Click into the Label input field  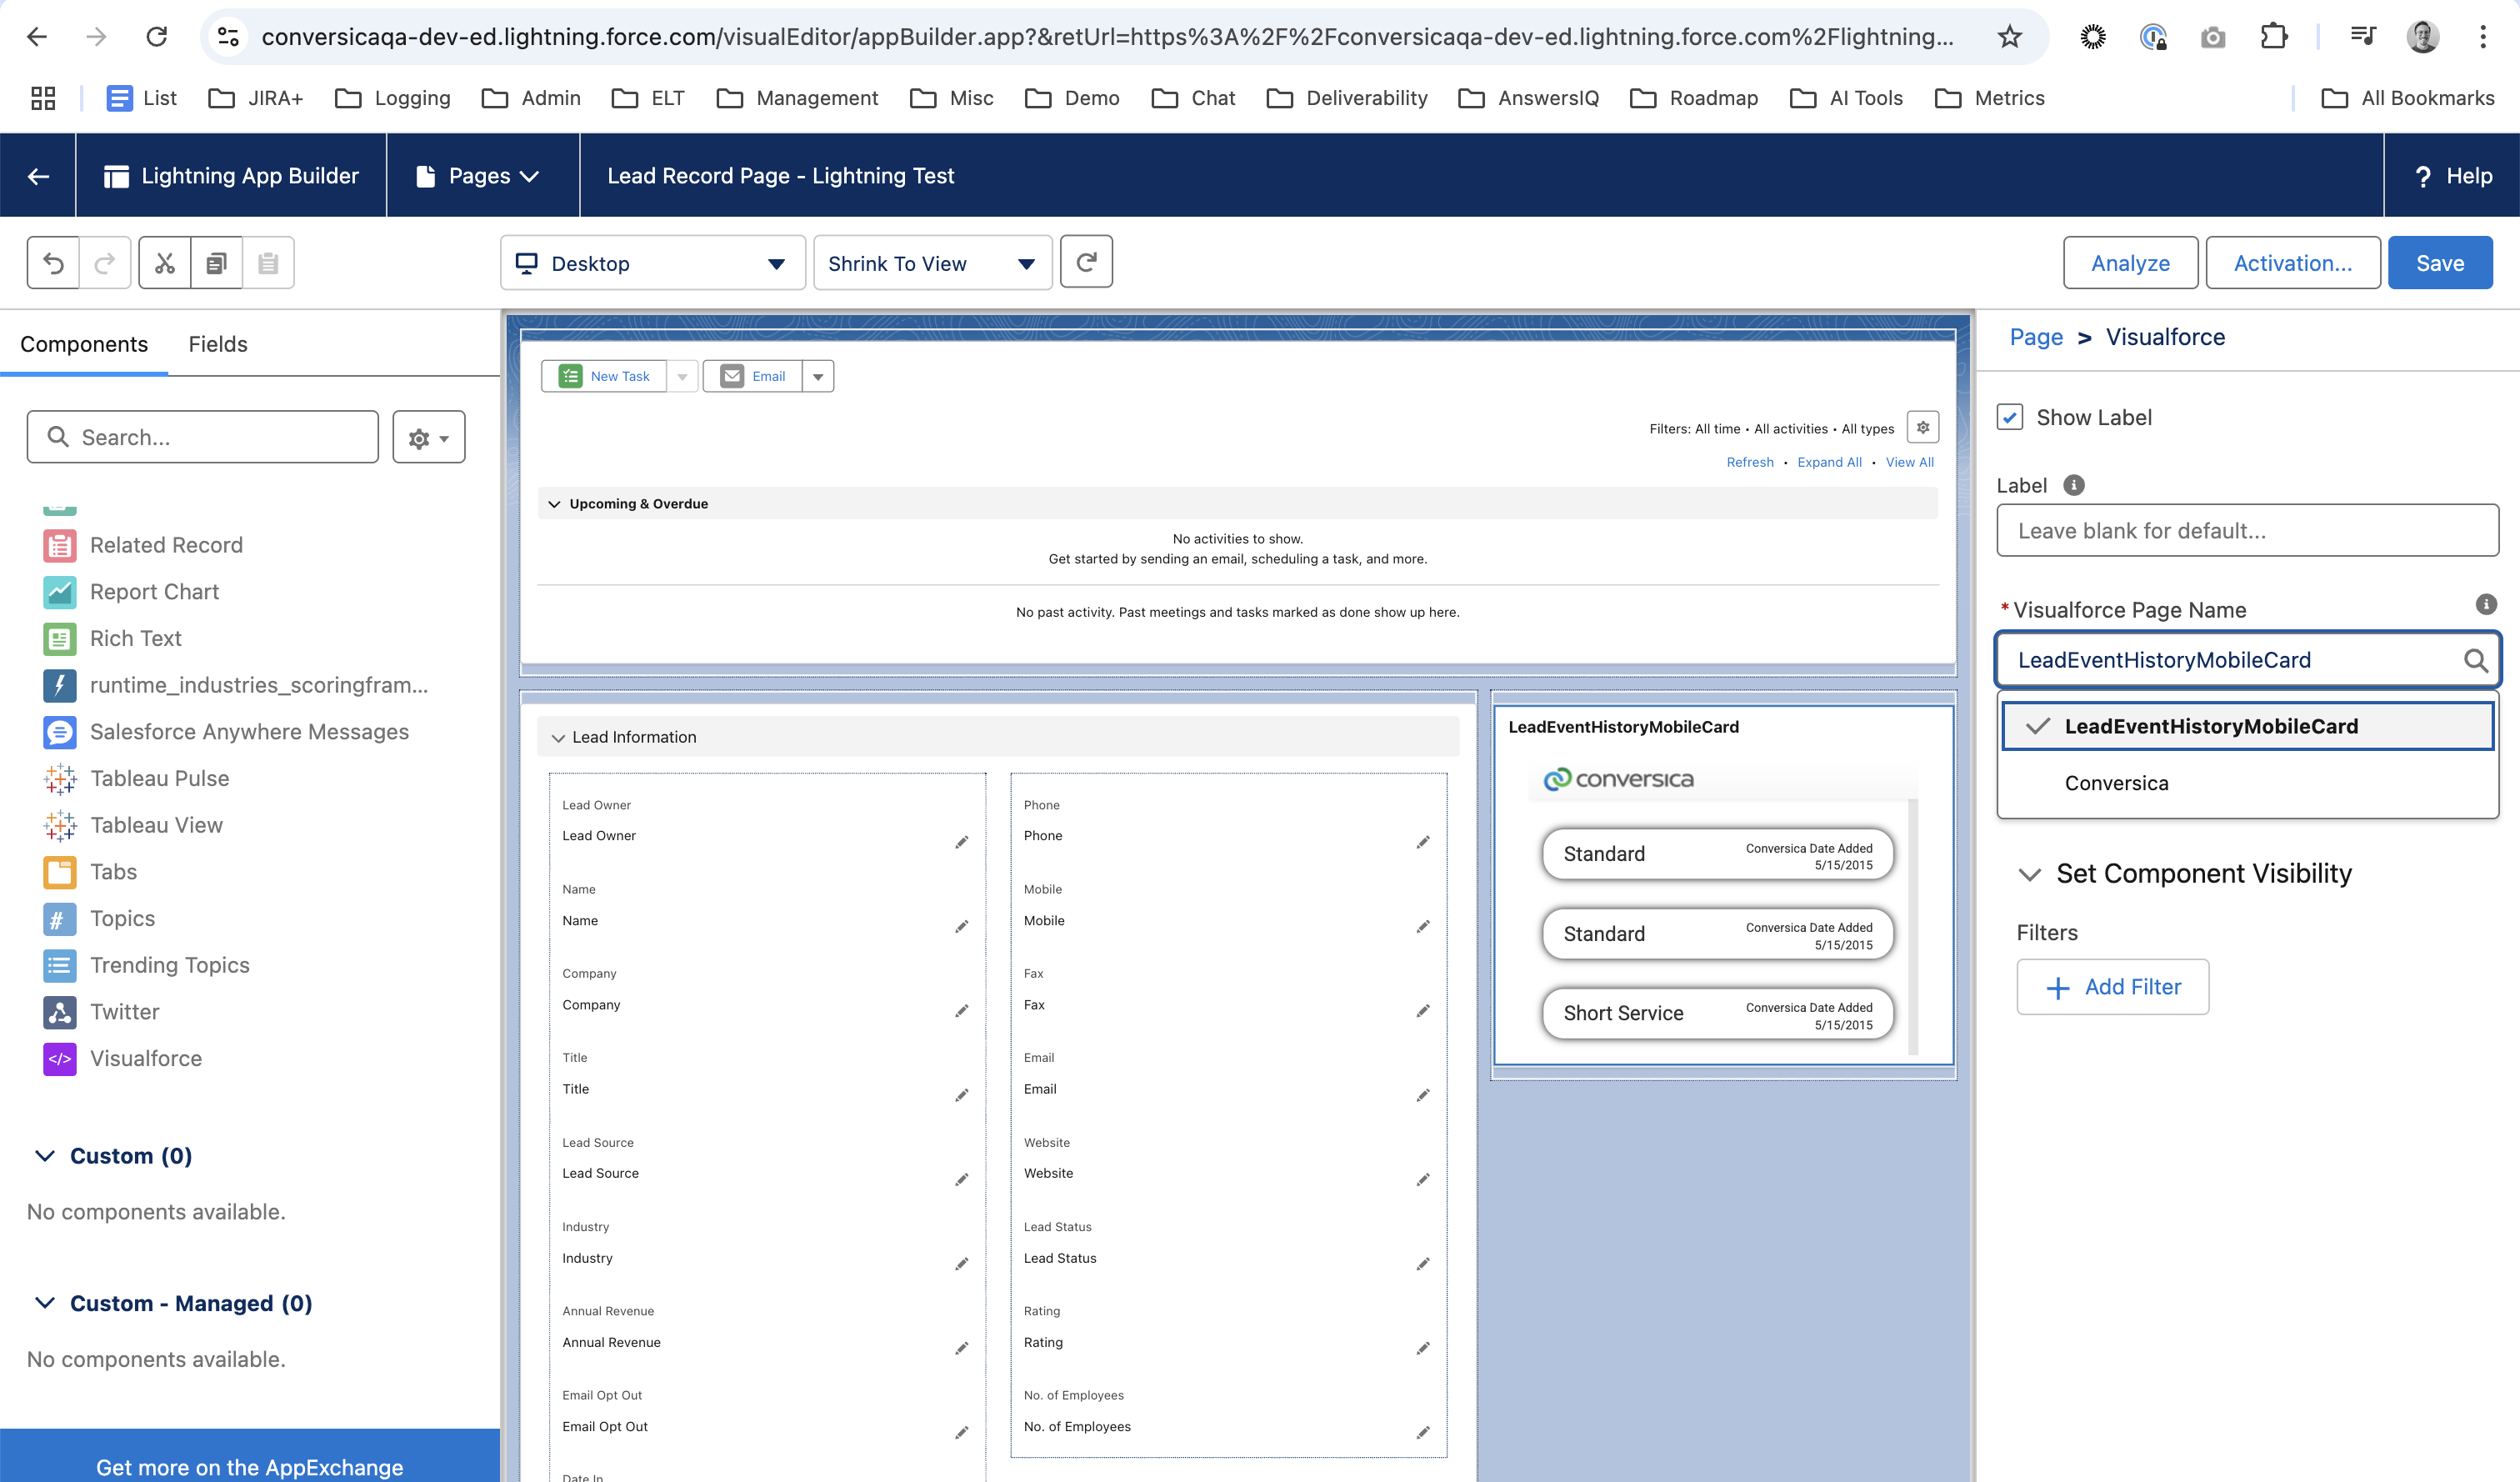pos(2247,530)
